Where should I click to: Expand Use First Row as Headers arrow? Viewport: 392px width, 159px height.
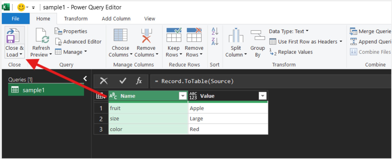tap(341, 41)
